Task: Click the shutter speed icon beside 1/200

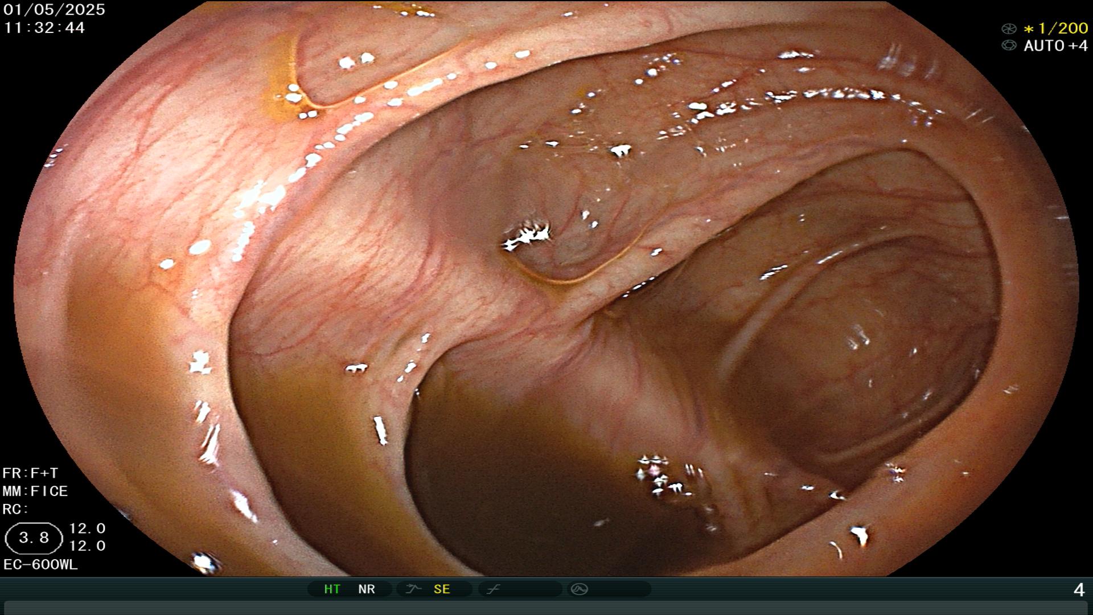Action: click(1009, 28)
